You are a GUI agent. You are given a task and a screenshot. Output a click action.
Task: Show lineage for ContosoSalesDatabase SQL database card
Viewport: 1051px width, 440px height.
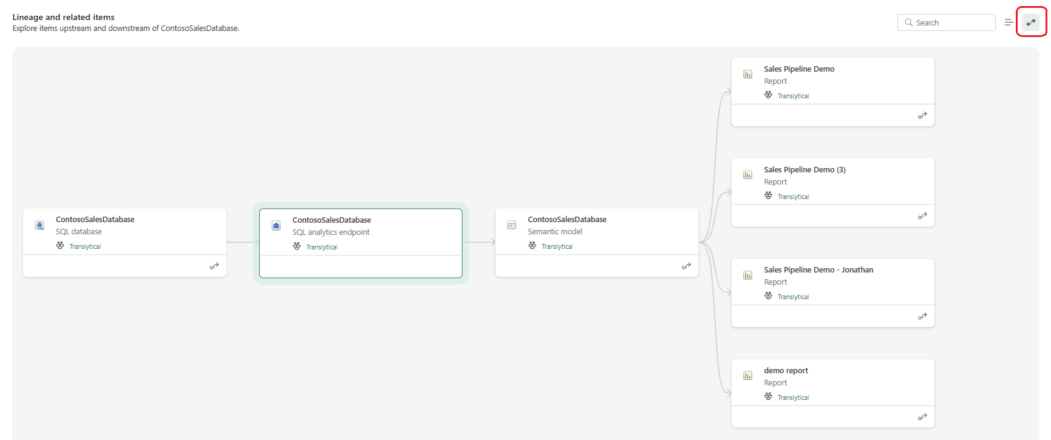click(214, 266)
